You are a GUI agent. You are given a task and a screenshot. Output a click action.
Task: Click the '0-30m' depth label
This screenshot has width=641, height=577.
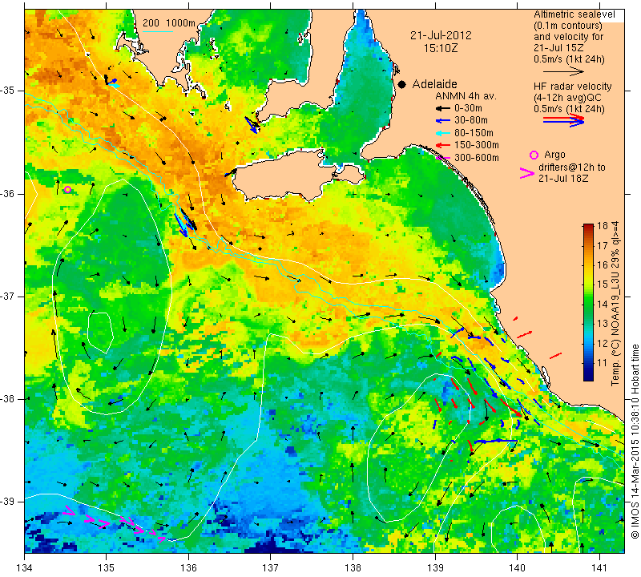(468, 108)
